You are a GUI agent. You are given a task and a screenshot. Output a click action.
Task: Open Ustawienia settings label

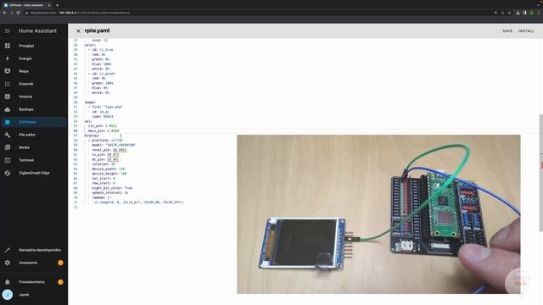[x=28, y=263]
